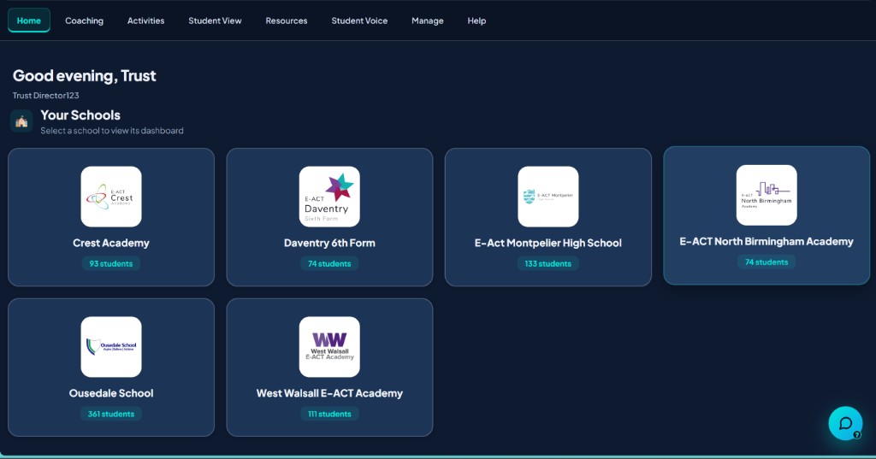876x459 pixels.
Task: Click the Ousedale School logo
Action: tap(111, 347)
